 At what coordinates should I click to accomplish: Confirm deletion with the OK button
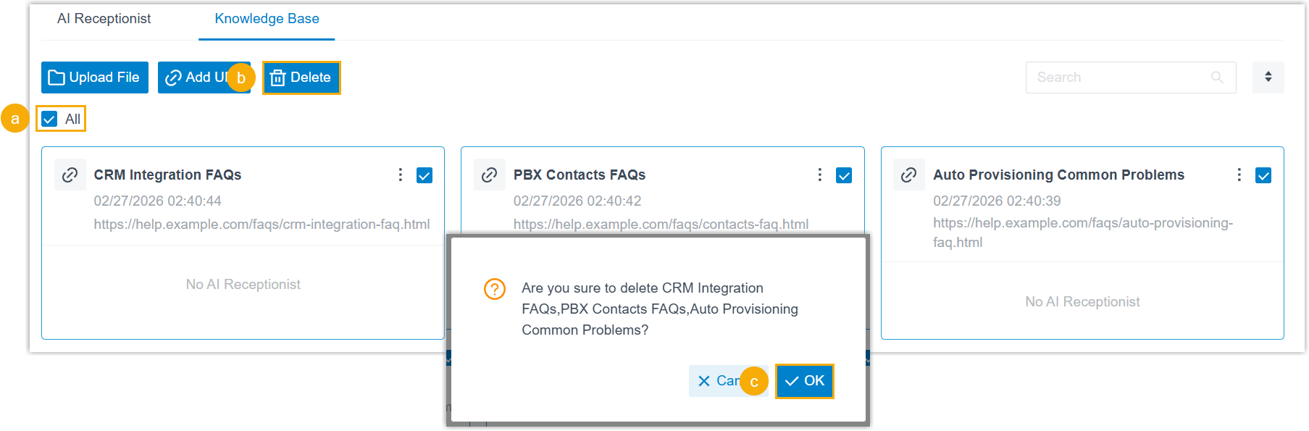(x=805, y=381)
